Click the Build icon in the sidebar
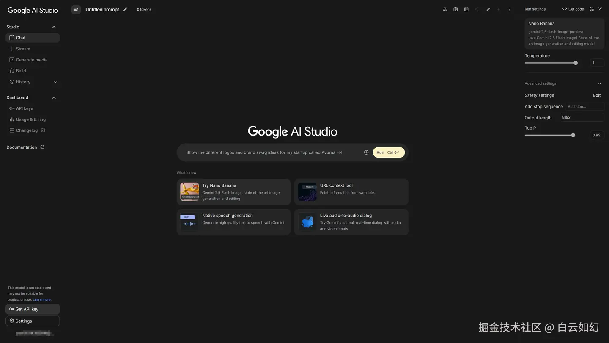 (12, 71)
